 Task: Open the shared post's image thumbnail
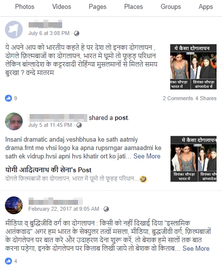point(193,159)
